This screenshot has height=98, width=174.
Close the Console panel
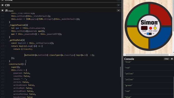pos(172,59)
